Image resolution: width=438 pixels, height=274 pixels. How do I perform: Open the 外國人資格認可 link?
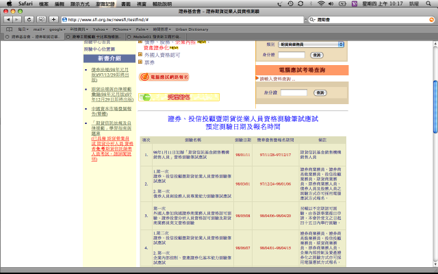(162, 55)
